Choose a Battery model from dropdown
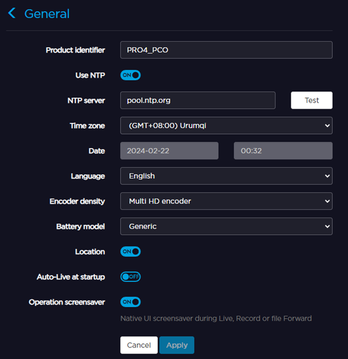 click(226, 226)
